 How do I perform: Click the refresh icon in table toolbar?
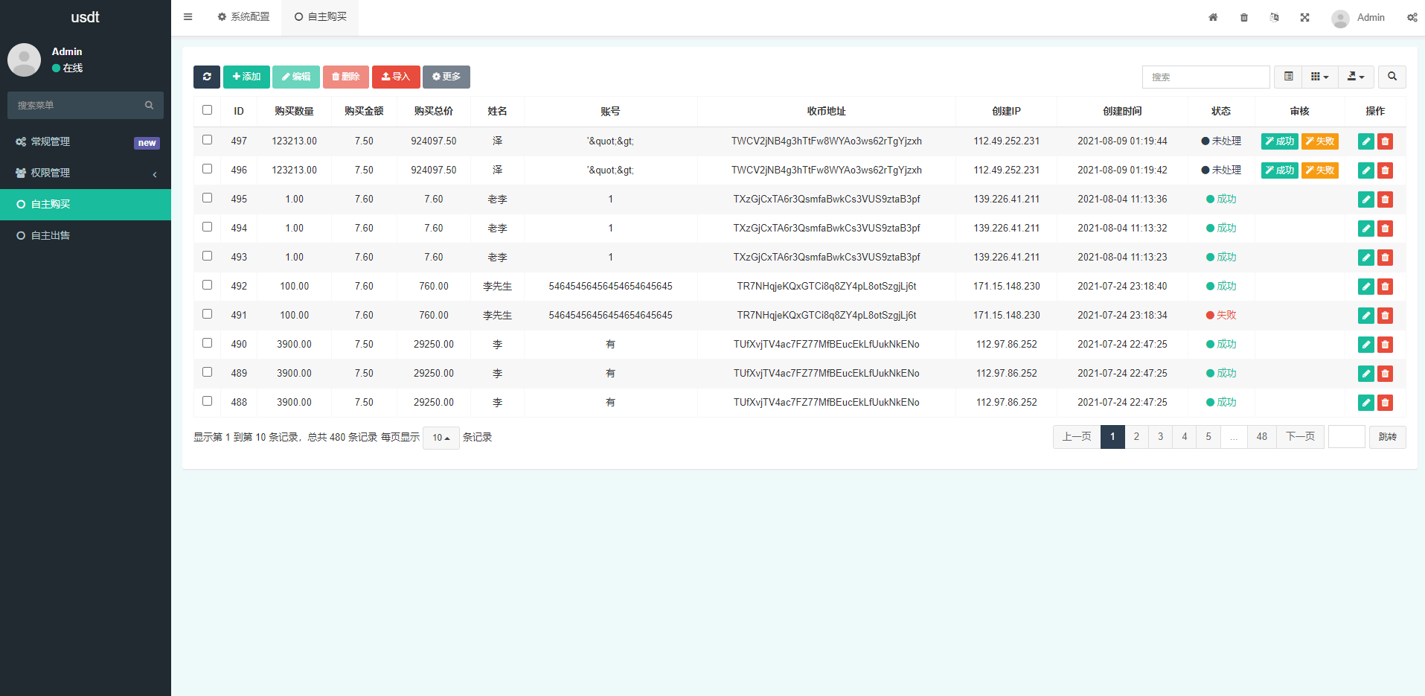pos(206,77)
